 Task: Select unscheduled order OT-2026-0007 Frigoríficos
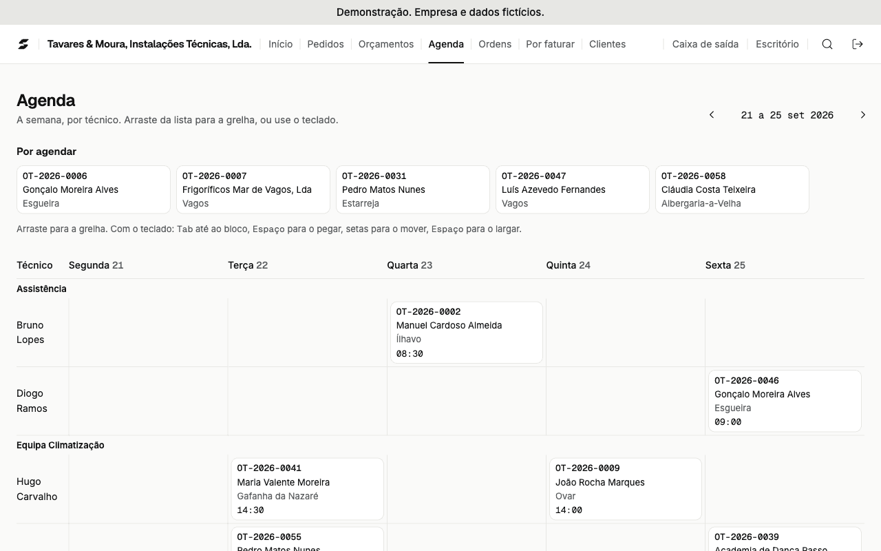coord(253,189)
